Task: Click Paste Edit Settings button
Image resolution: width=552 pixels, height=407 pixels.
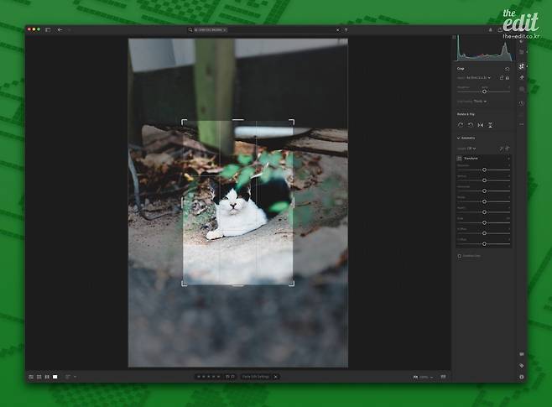Action: click(x=257, y=377)
